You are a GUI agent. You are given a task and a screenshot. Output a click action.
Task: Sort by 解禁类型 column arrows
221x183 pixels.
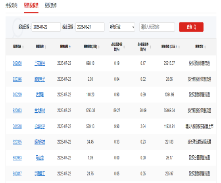(205, 47)
